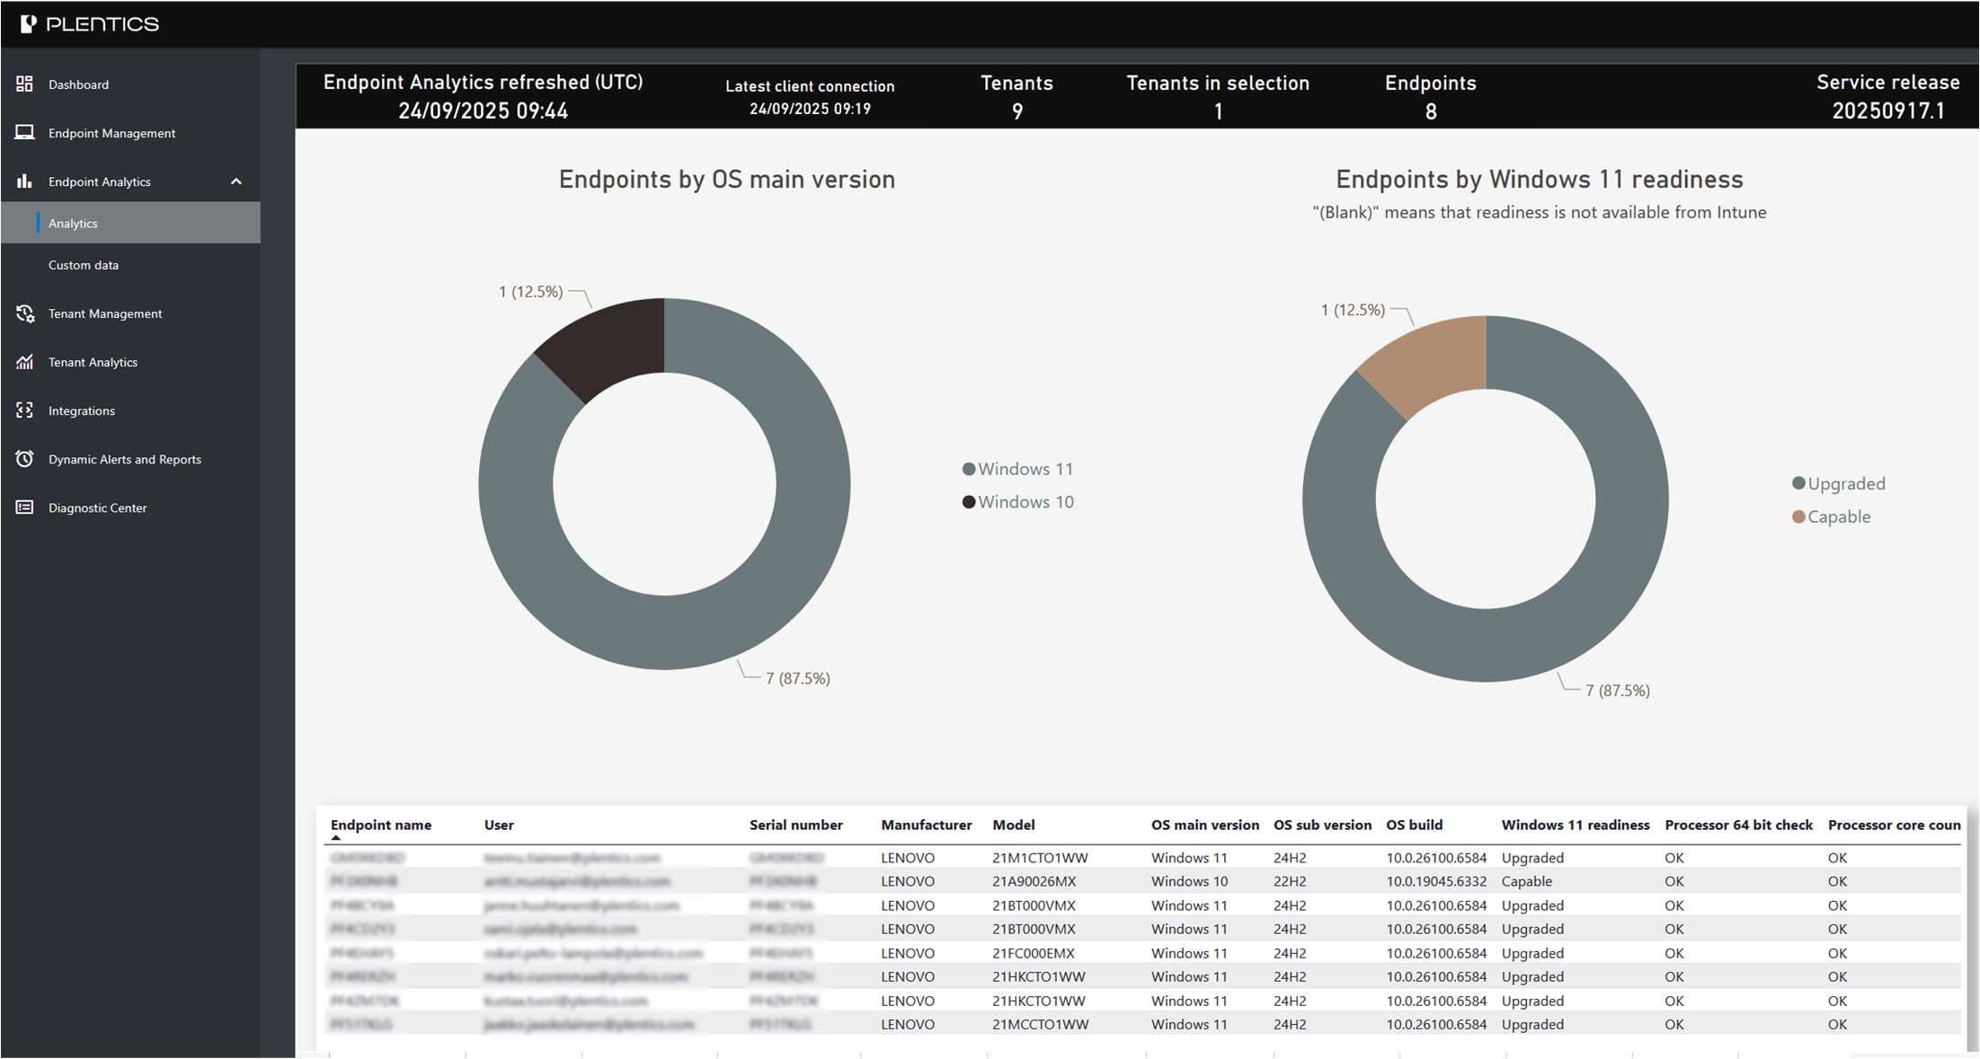Click the Capable legend color dot

[x=1798, y=516]
